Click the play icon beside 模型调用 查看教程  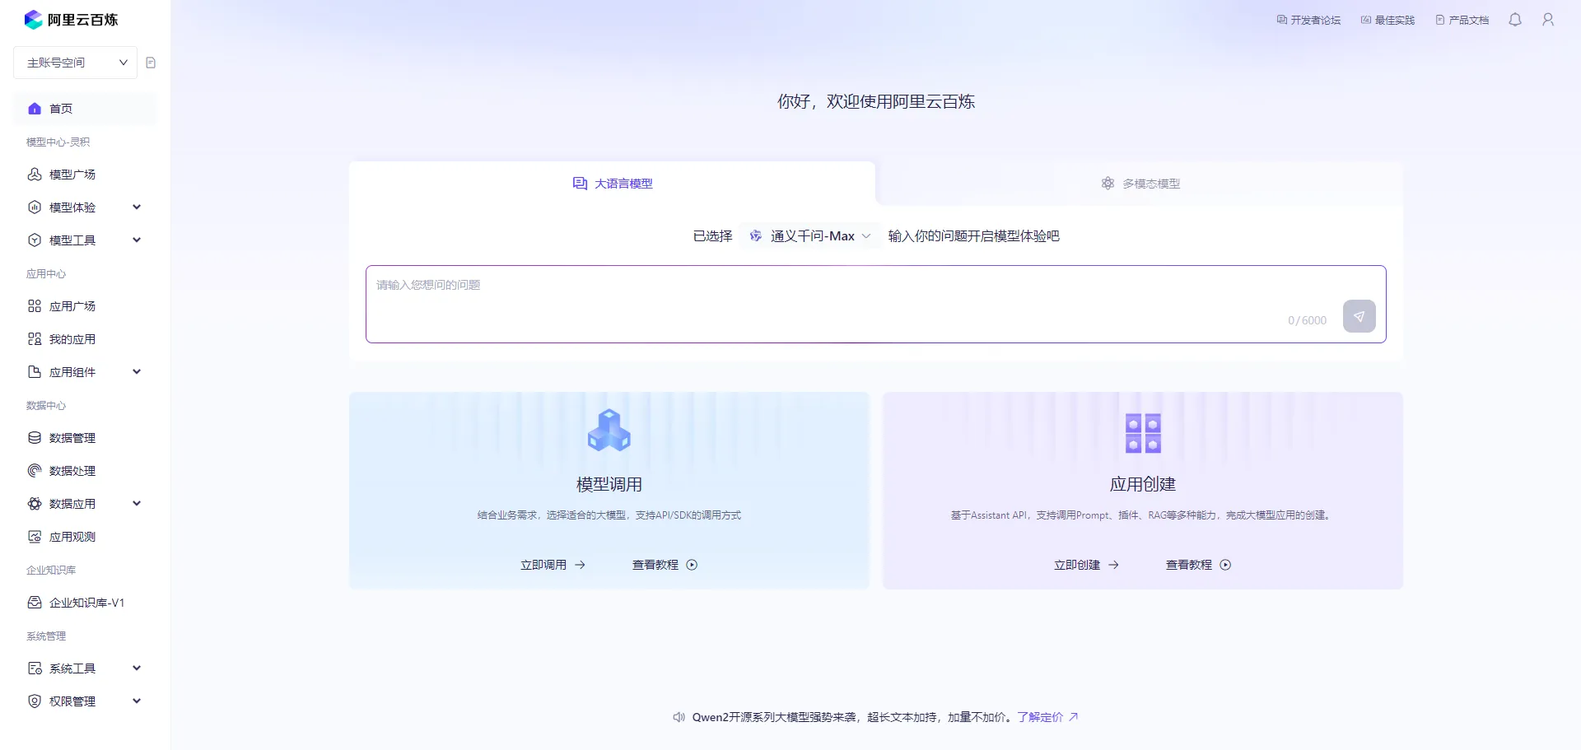[x=692, y=565]
